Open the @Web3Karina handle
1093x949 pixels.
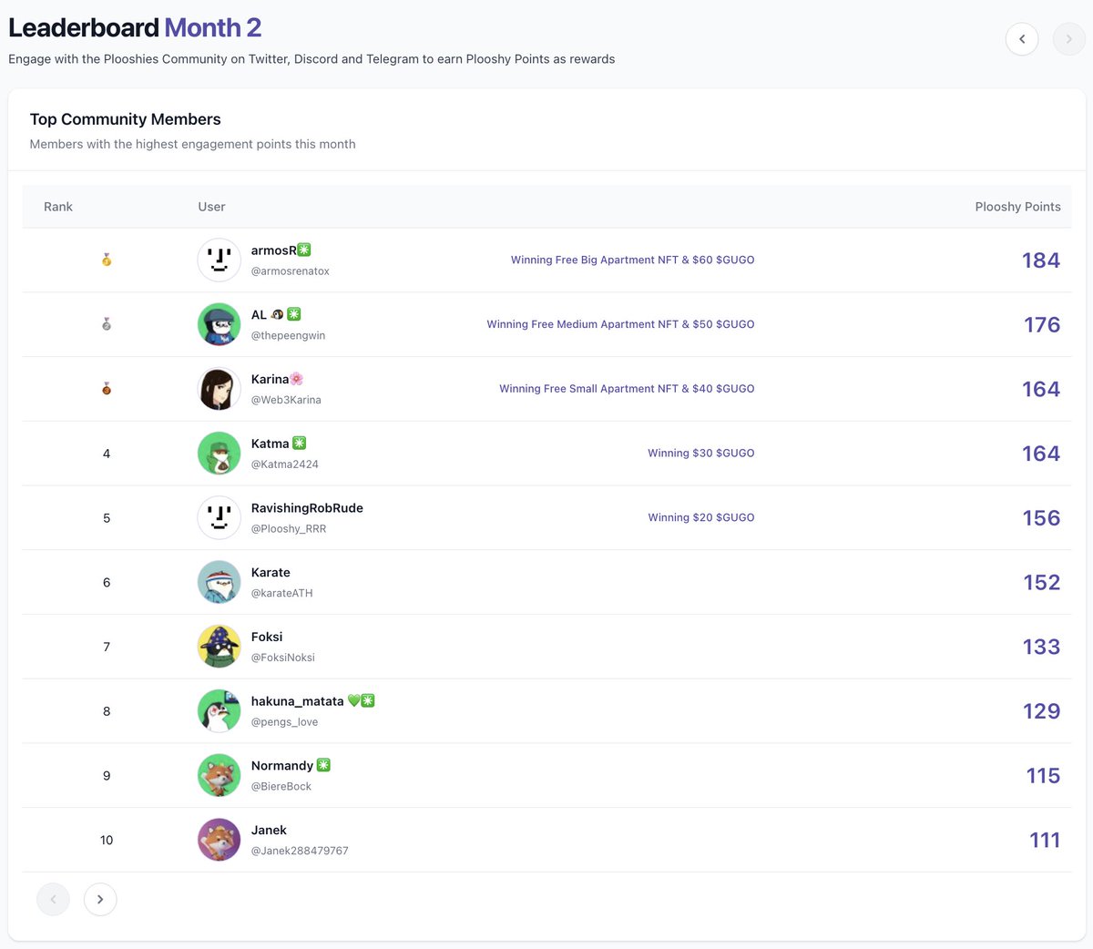tap(286, 400)
